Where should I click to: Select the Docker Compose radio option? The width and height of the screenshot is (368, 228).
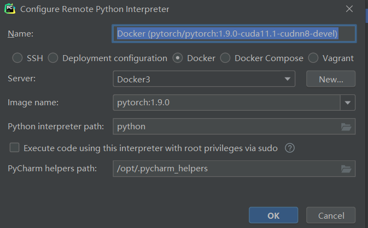point(225,58)
